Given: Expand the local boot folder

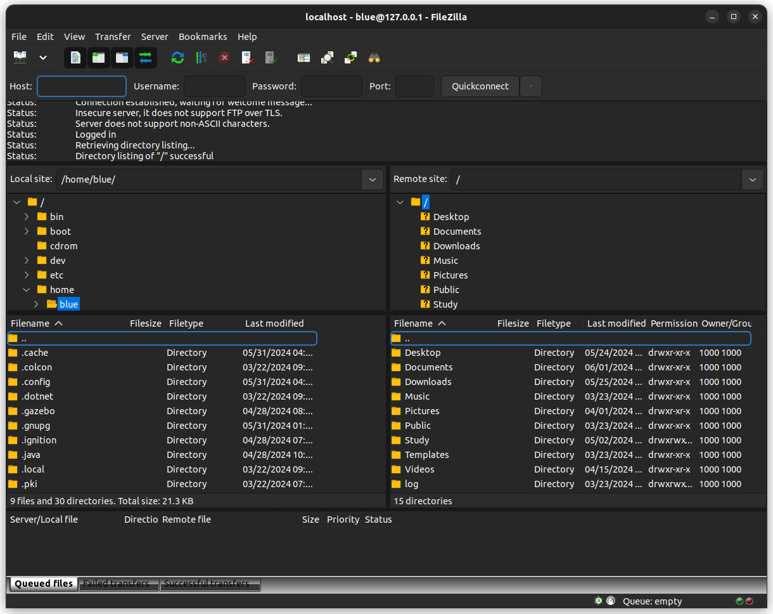Looking at the screenshot, I should [27, 232].
